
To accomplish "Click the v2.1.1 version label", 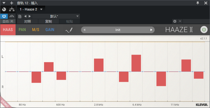I will click(x=203, y=38).
